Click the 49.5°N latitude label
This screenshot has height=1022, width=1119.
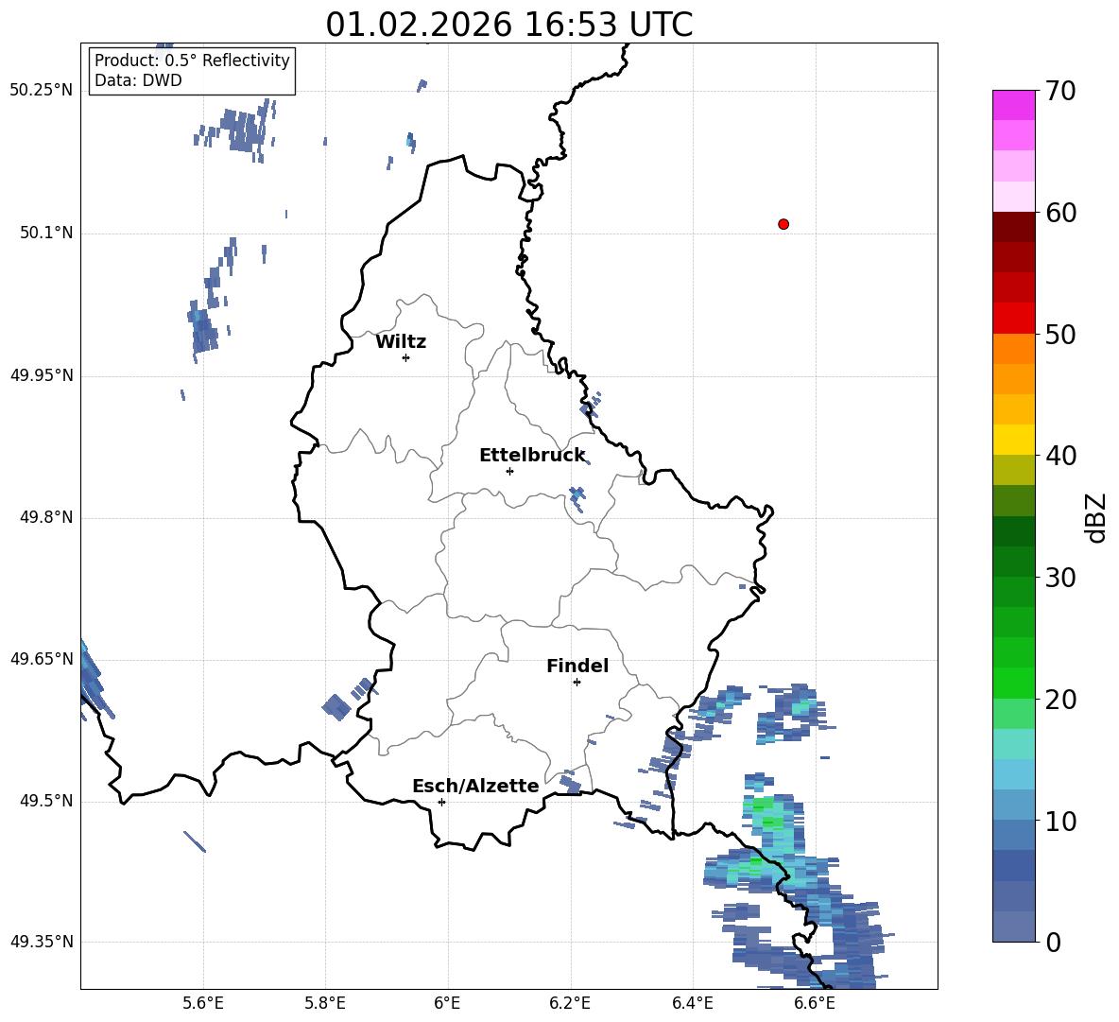[x=46, y=800]
